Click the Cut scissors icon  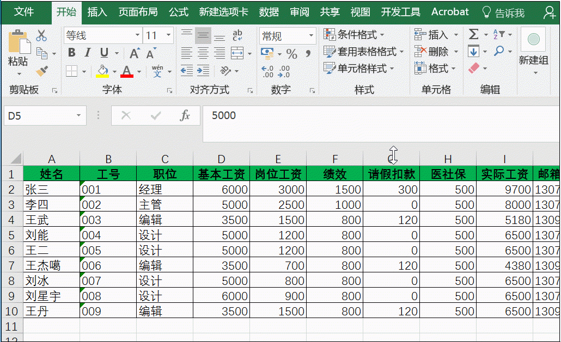[x=41, y=35]
